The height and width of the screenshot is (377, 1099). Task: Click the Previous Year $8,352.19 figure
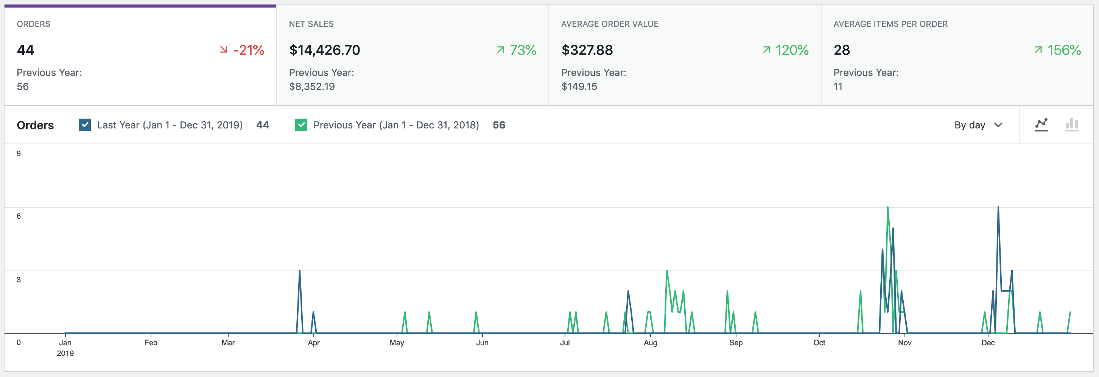pyautogui.click(x=312, y=87)
